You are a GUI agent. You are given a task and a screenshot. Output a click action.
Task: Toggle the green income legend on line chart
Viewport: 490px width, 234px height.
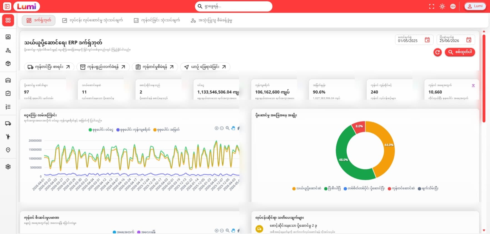101,129
